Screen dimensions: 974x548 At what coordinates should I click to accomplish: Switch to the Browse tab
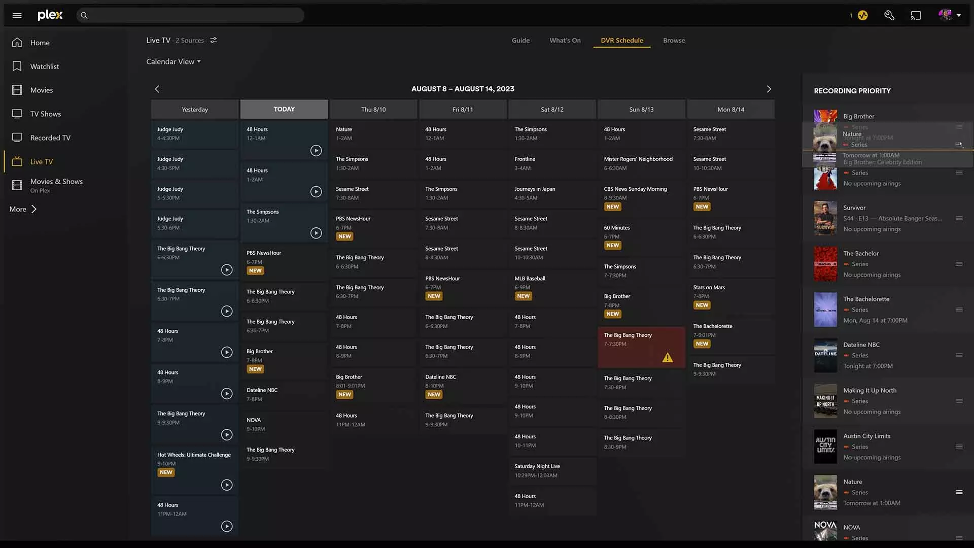click(x=674, y=40)
